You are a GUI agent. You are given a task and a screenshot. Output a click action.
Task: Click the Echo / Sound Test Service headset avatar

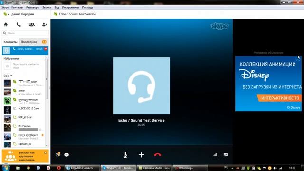pyautogui.click(x=142, y=86)
